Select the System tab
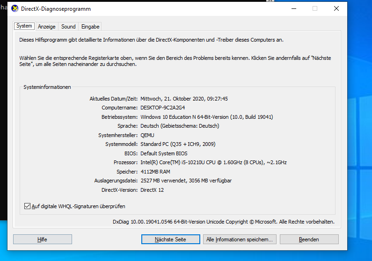Image resolution: width=372 pixels, height=261 pixels. coord(24,26)
